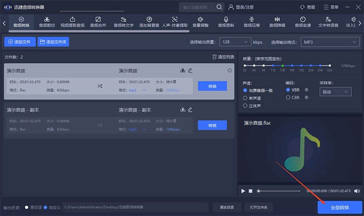364x216 pixels.
Task: Click the 添加文件 add file button
Action: (20, 42)
